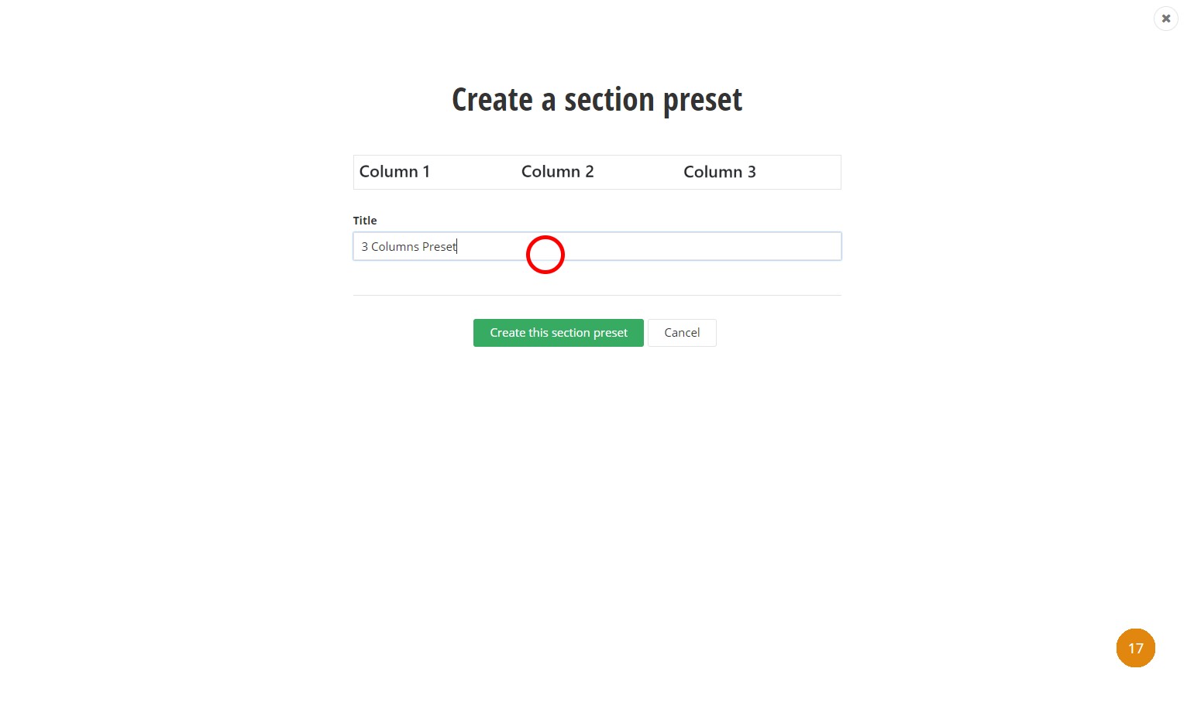The height and width of the screenshot is (706, 1194).
Task: Dismiss the preset dialog via Cancel
Action: [682, 333]
